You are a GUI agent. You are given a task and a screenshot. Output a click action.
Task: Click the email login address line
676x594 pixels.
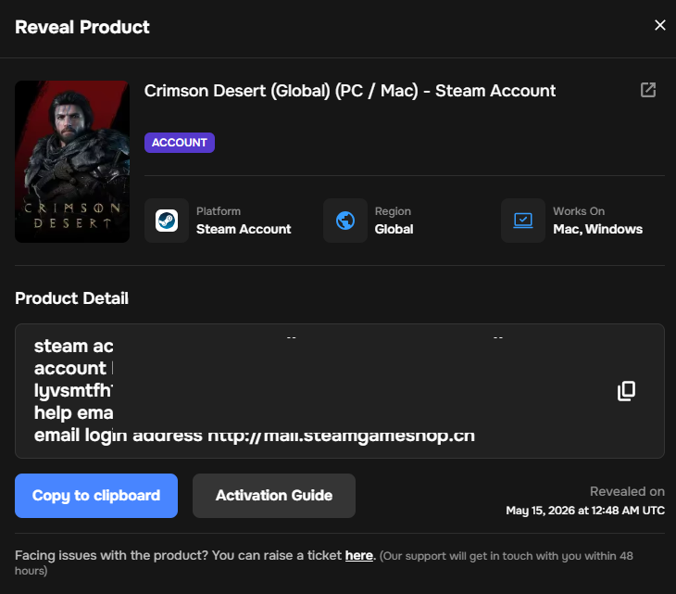(x=255, y=436)
